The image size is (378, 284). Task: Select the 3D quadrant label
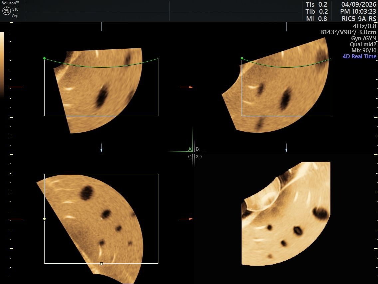(x=199, y=157)
